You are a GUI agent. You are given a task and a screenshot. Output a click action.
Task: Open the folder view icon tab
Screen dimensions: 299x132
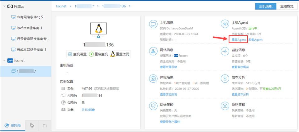point(45,125)
